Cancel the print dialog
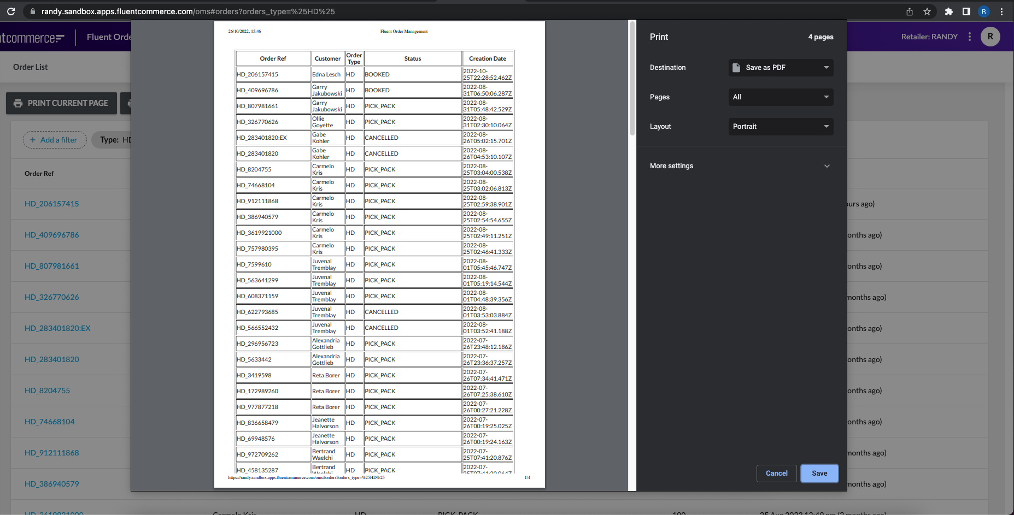This screenshot has width=1014, height=515. pos(776,473)
